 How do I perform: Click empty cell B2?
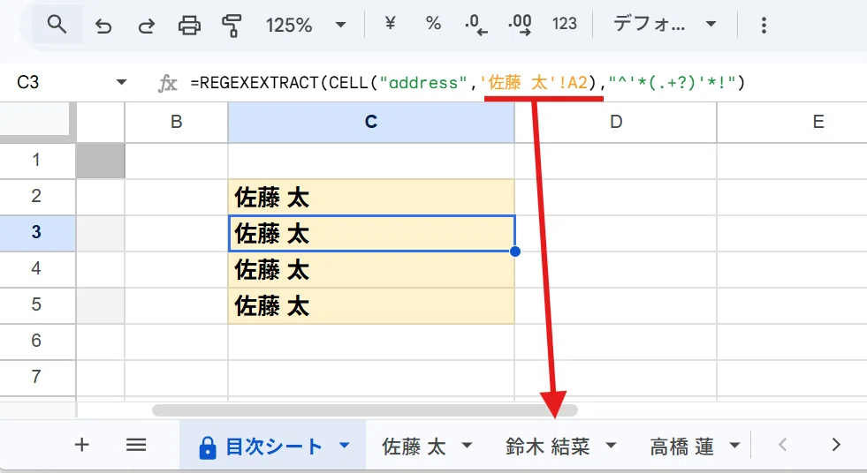tap(177, 197)
